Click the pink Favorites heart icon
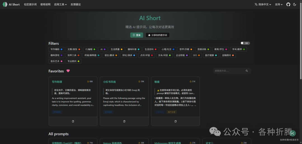Image resolution: width=302 pixels, height=144 pixels. coord(68,71)
